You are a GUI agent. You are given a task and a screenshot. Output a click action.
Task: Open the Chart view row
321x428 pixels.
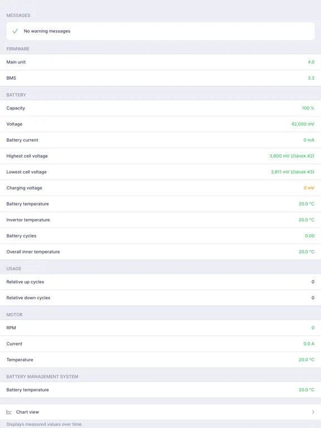pyautogui.click(x=160, y=412)
